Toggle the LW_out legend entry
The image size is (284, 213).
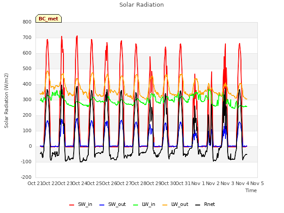(x=175, y=204)
